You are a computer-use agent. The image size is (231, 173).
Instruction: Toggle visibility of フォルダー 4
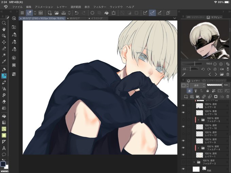(183, 148)
